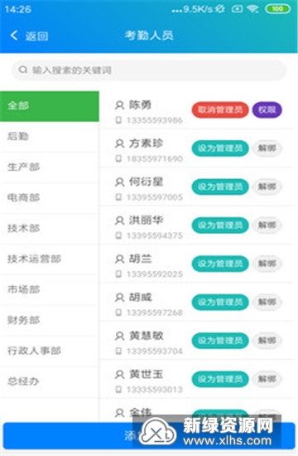Switch to 技术运营部 department
Viewport: 298px width, 456px height.
coord(50,260)
